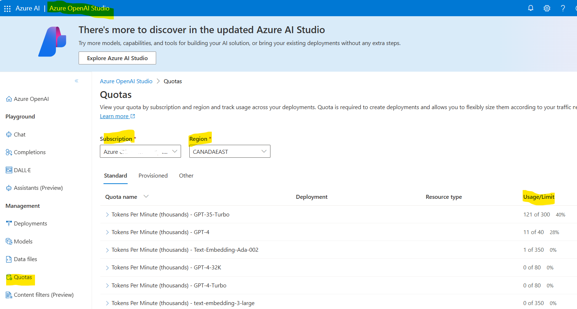Open Completions in the sidebar
Viewport: 577px width, 309px height.
tap(30, 152)
